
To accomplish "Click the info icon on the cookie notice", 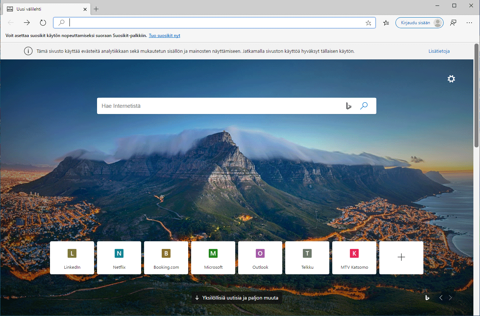I will coord(28,51).
